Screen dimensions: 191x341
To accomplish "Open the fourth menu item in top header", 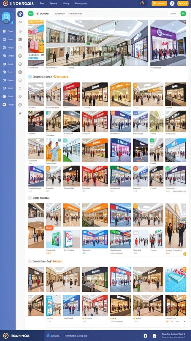I will 81,3.
